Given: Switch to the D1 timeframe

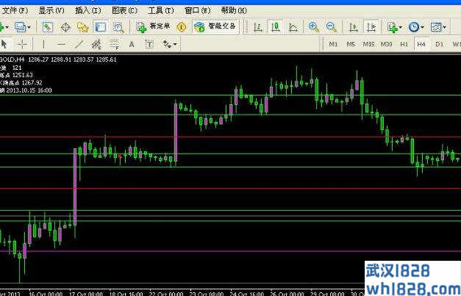Looking at the screenshot, I should [439, 45].
